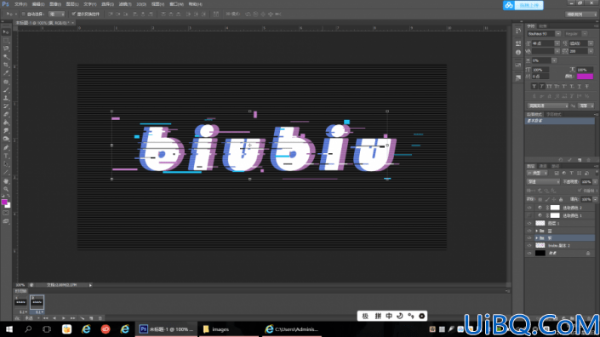Hide the 图层 1 layer

tap(529, 223)
